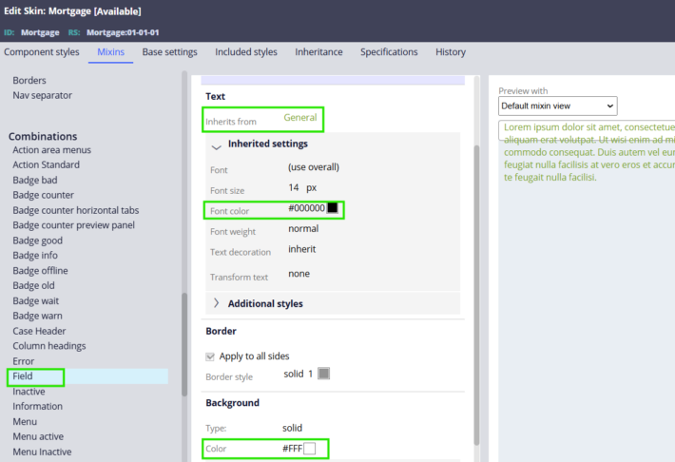Screen dimensions: 675x462
Task: Click the General inherits-from link
Action: (x=300, y=118)
